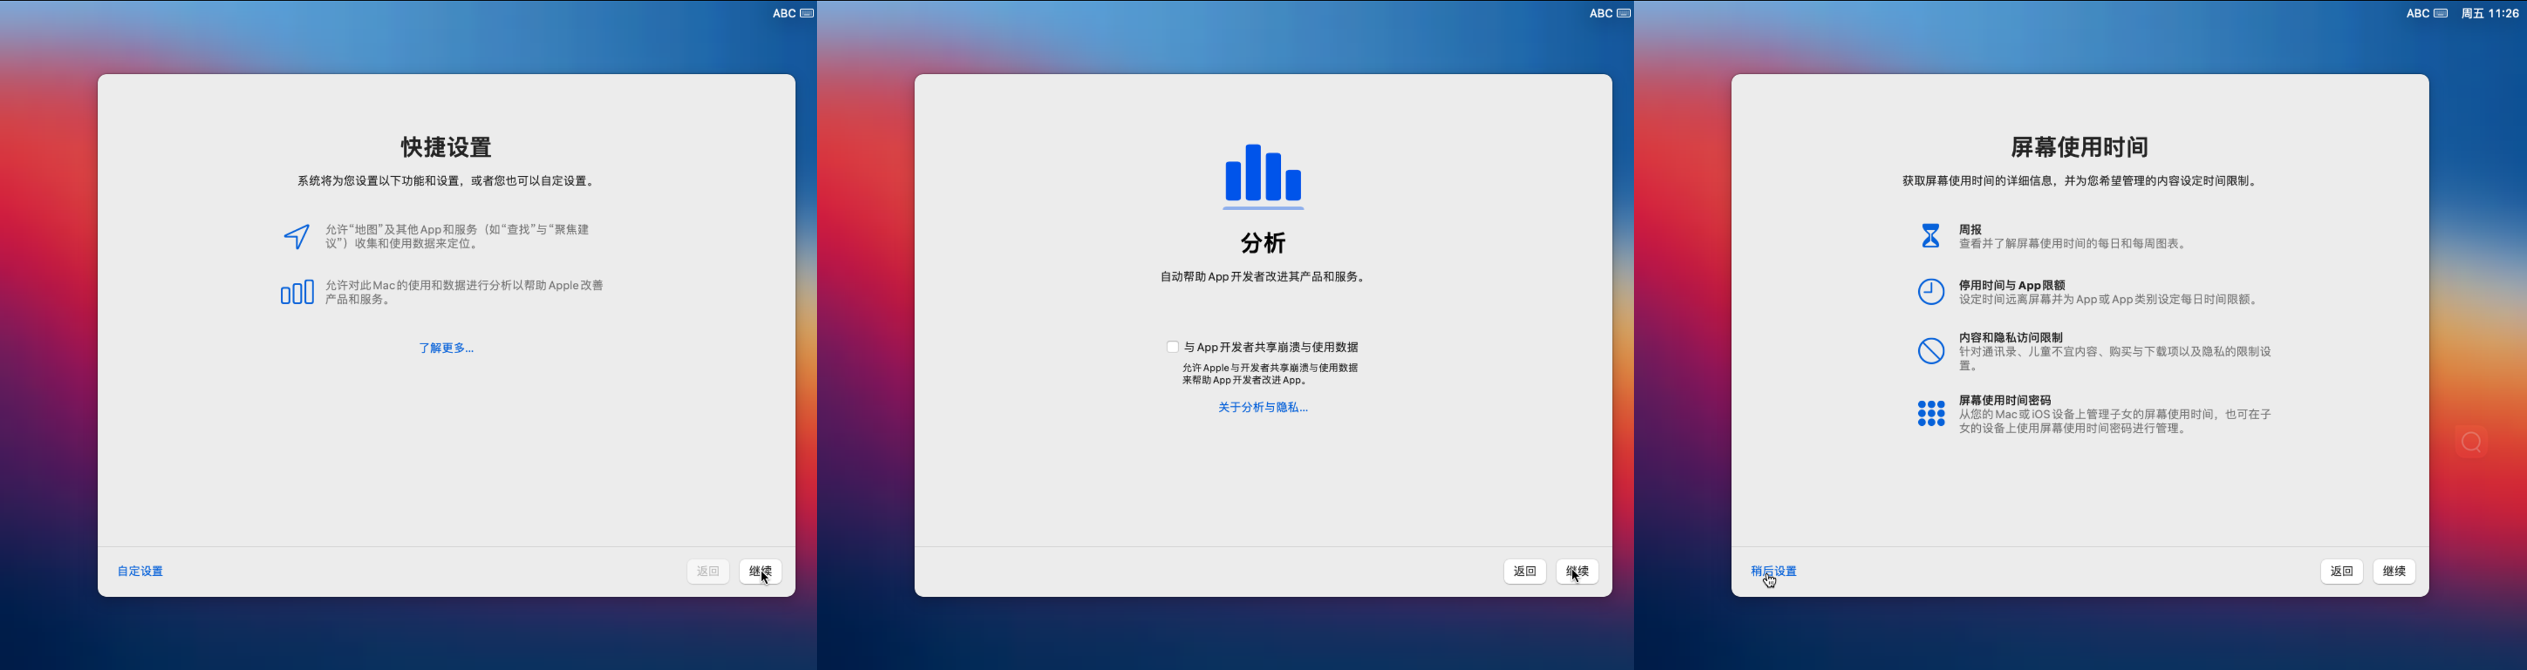
Task: Click 继续 in the 快捷设置 window
Action: coord(760,571)
